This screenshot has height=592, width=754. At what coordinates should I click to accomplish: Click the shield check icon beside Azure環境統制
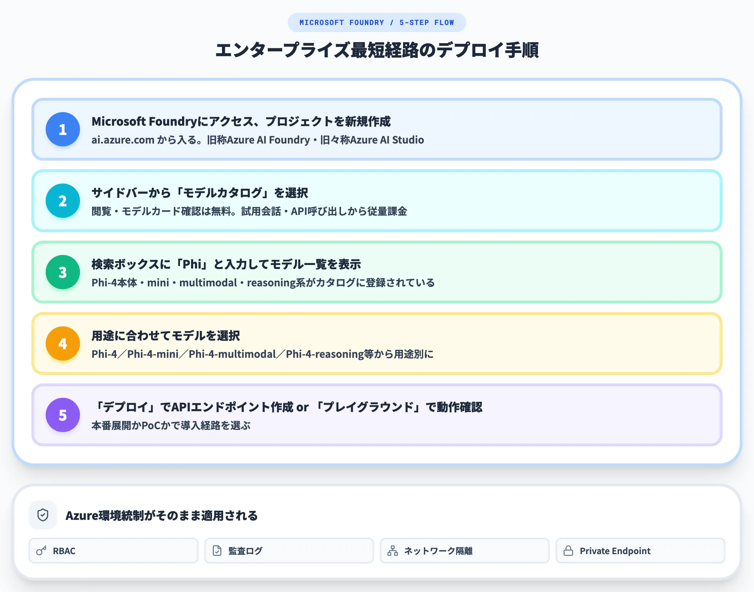(x=43, y=515)
